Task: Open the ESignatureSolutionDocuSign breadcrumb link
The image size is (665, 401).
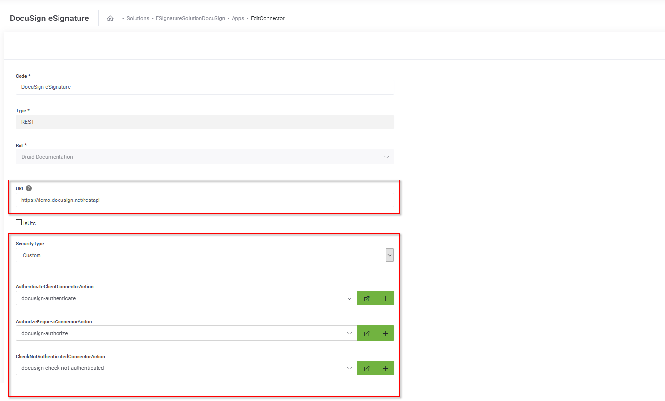Action: tap(190, 18)
